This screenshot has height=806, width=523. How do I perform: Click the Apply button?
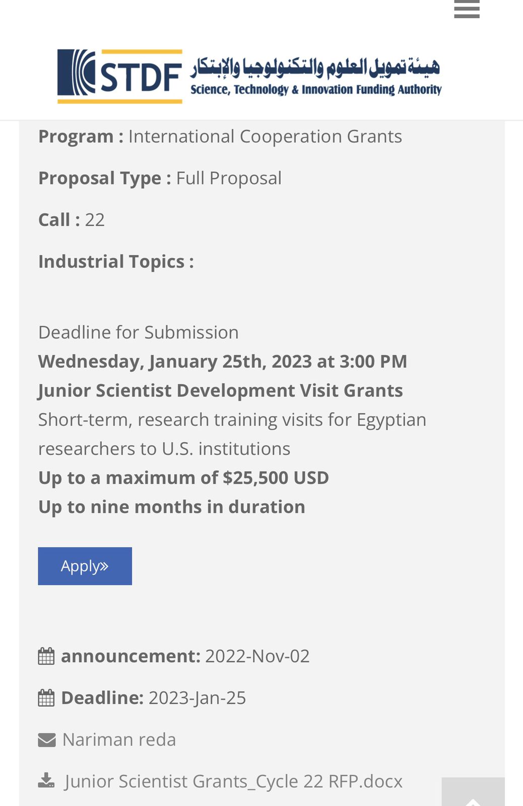point(85,566)
